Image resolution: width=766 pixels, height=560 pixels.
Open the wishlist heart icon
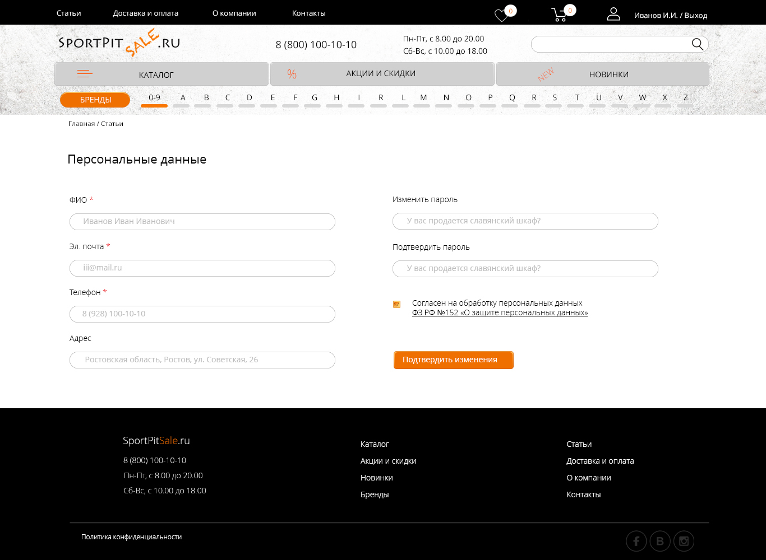pyautogui.click(x=501, y=16)
